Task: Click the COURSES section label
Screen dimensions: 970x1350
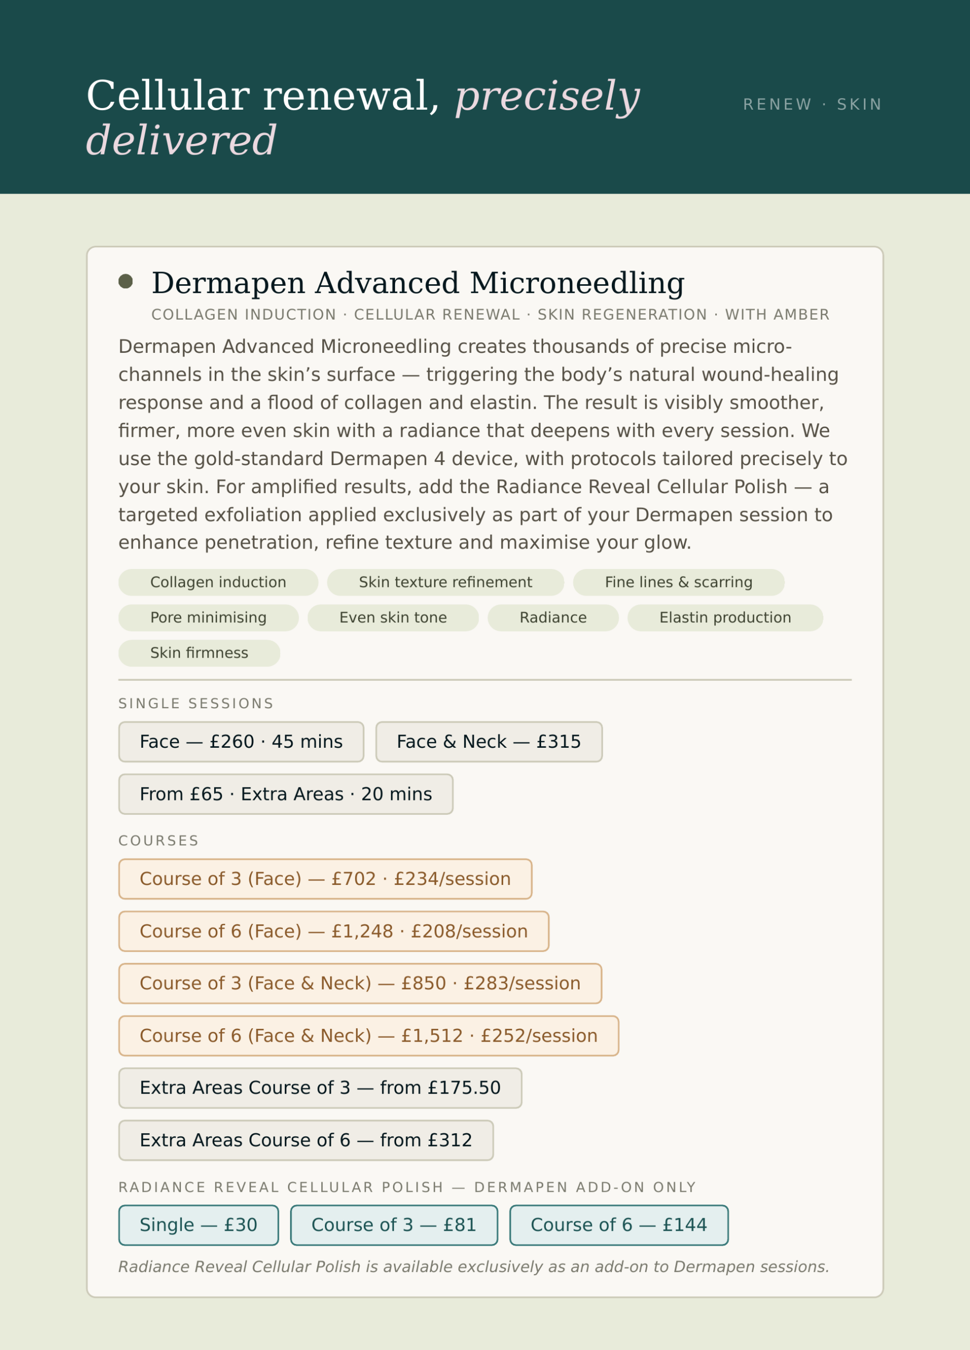Action: (x=158, y=841)
